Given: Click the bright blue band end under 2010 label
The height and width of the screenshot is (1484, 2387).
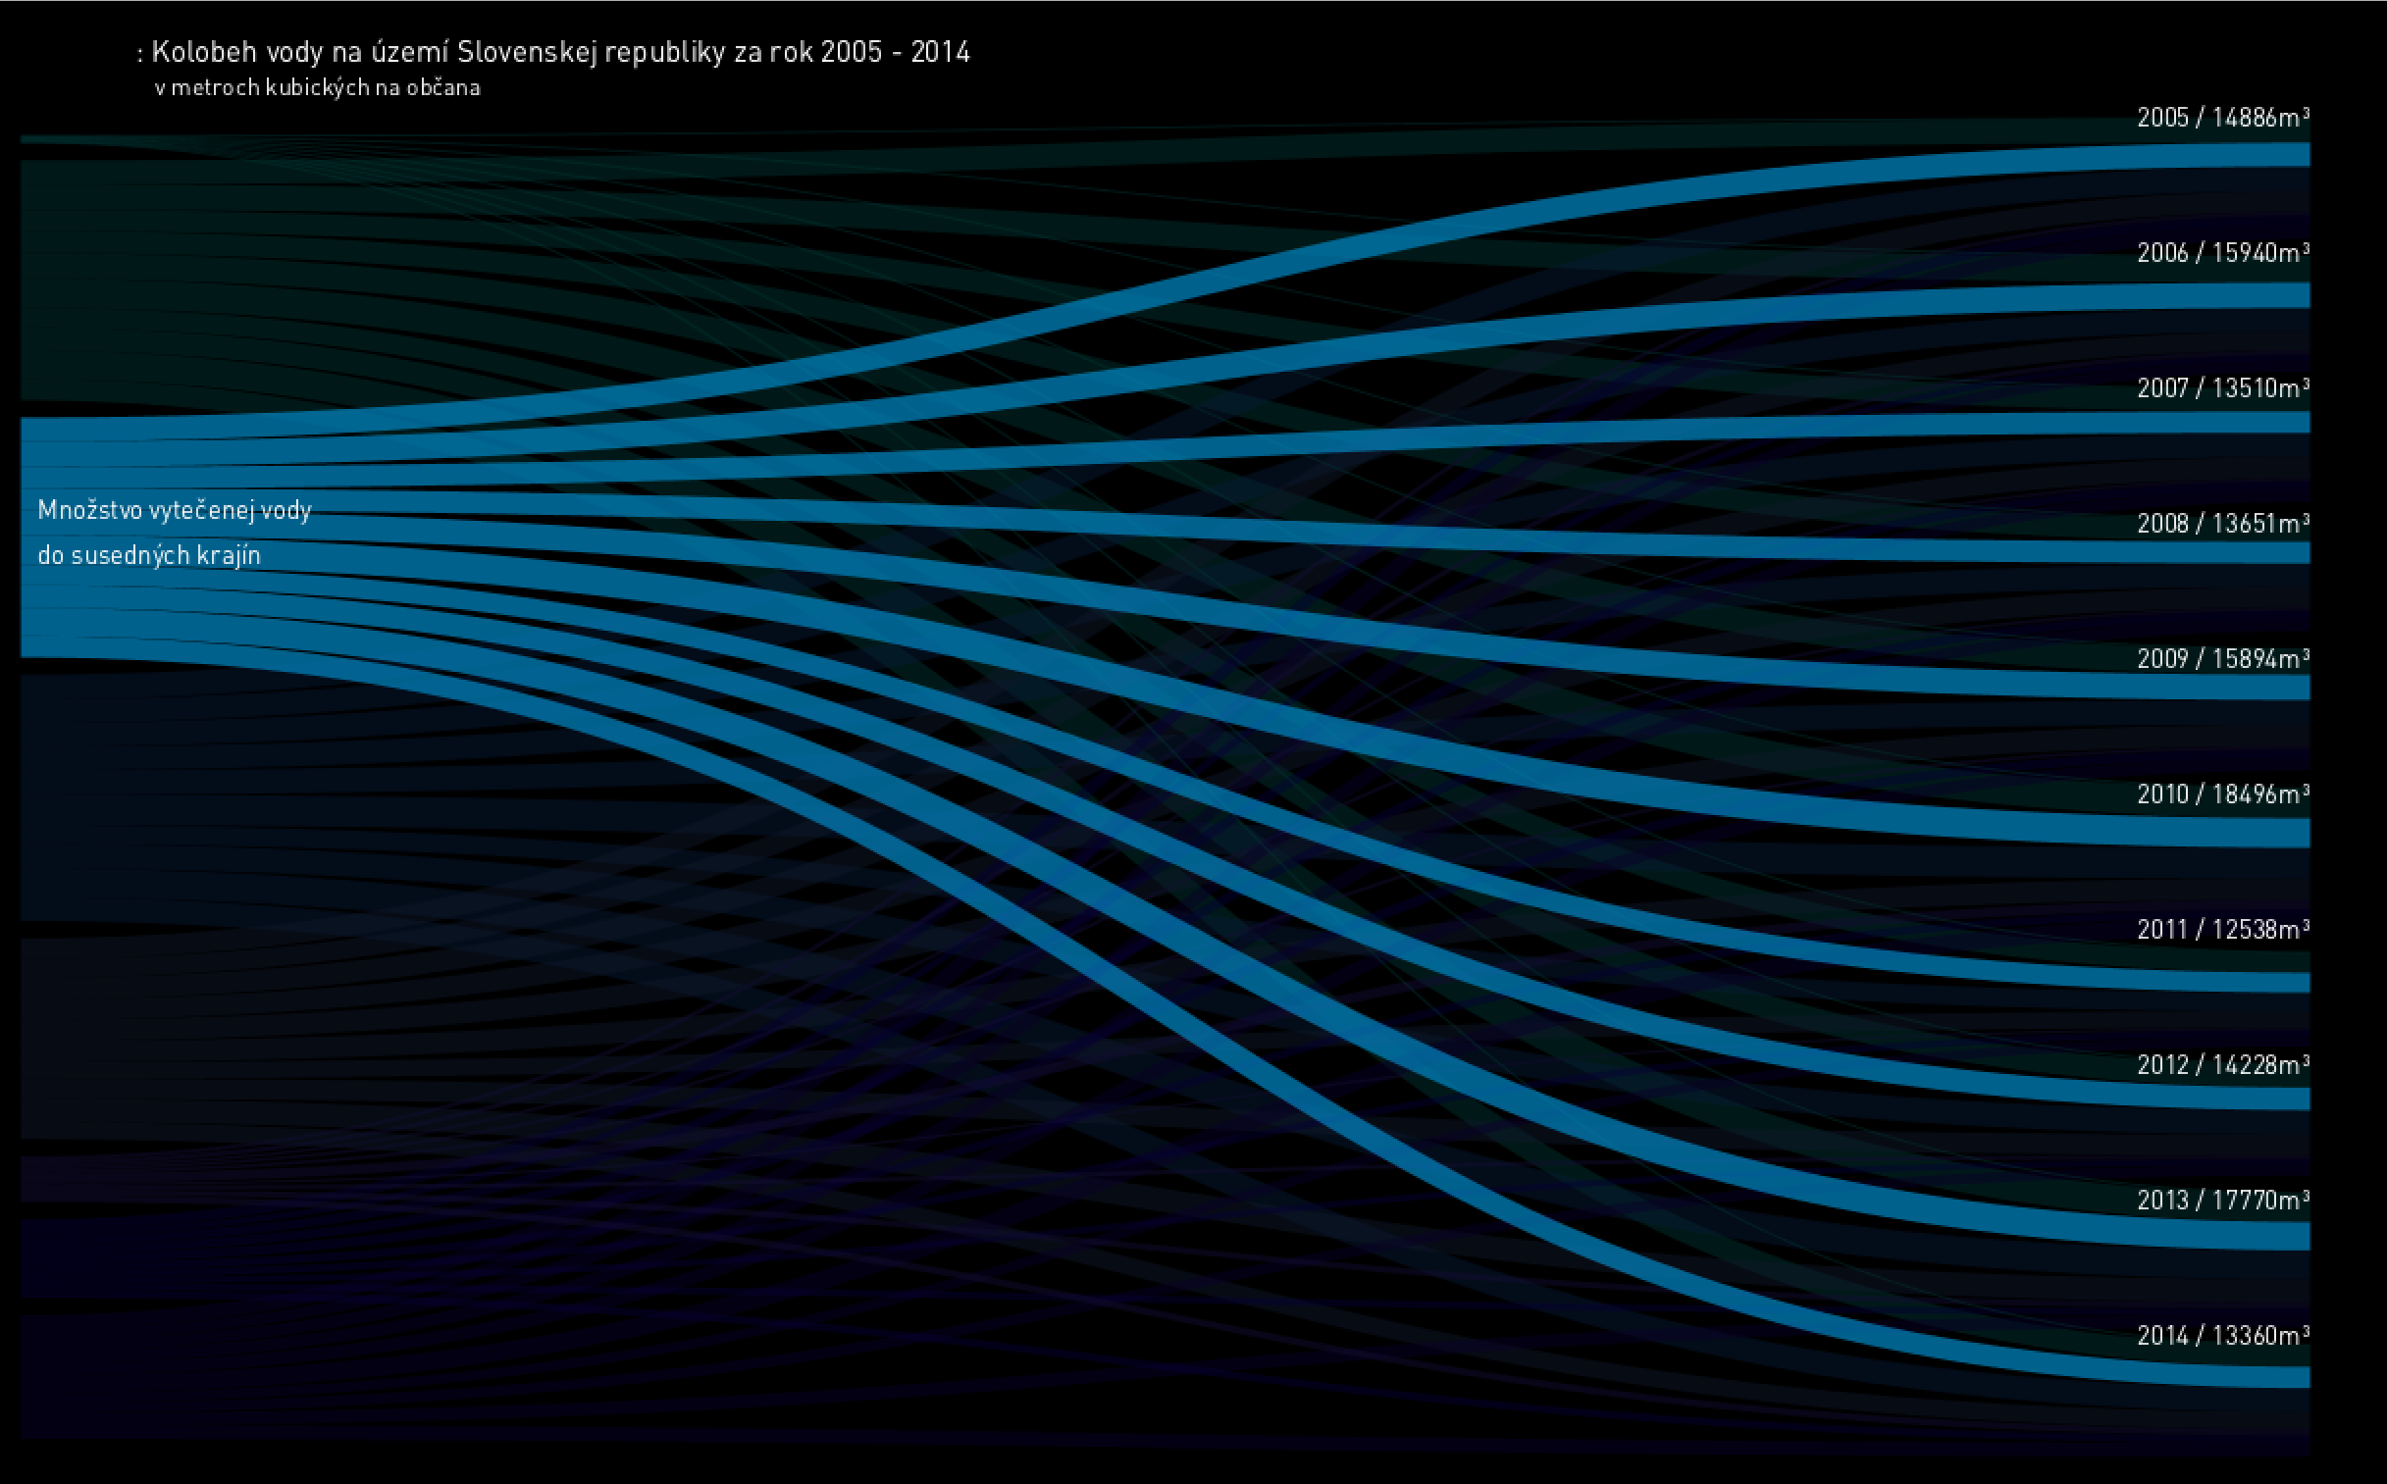Looking at the screenshot, I should (x=2287, y=834).
